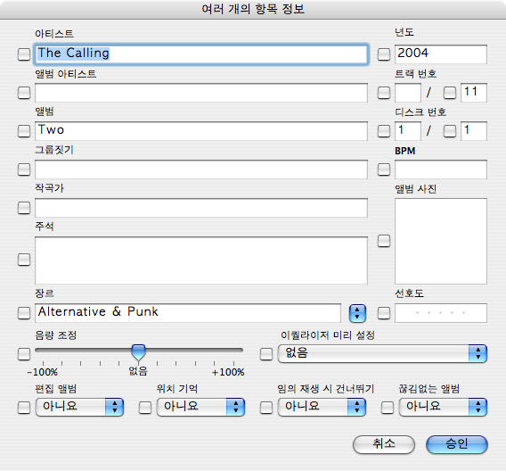Confirm with the 승인 button

[457, 444]
